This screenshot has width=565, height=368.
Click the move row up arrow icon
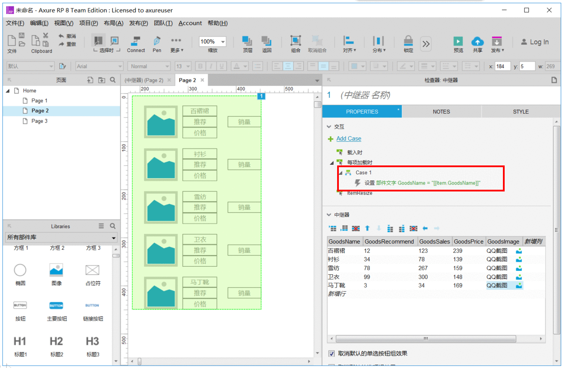[x=367, y=228]
